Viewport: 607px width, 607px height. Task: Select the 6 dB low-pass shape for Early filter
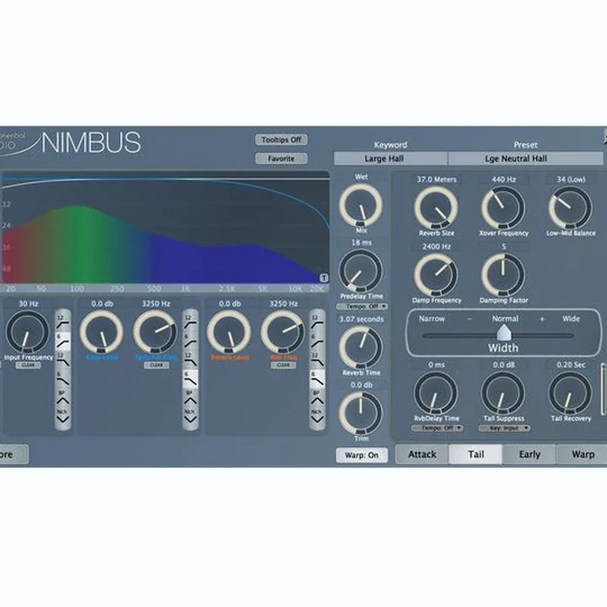(x=190, y=379)
